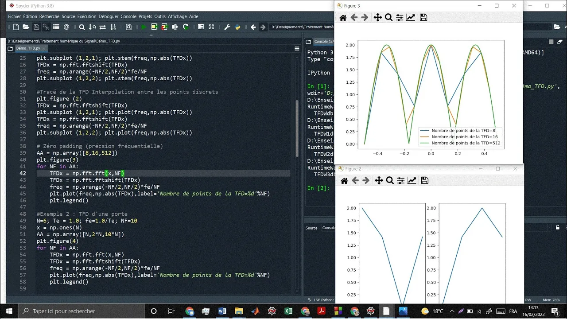The image size is (567, 319).
Task: Open Preferences wrench icon
Action: coord(227,27)
